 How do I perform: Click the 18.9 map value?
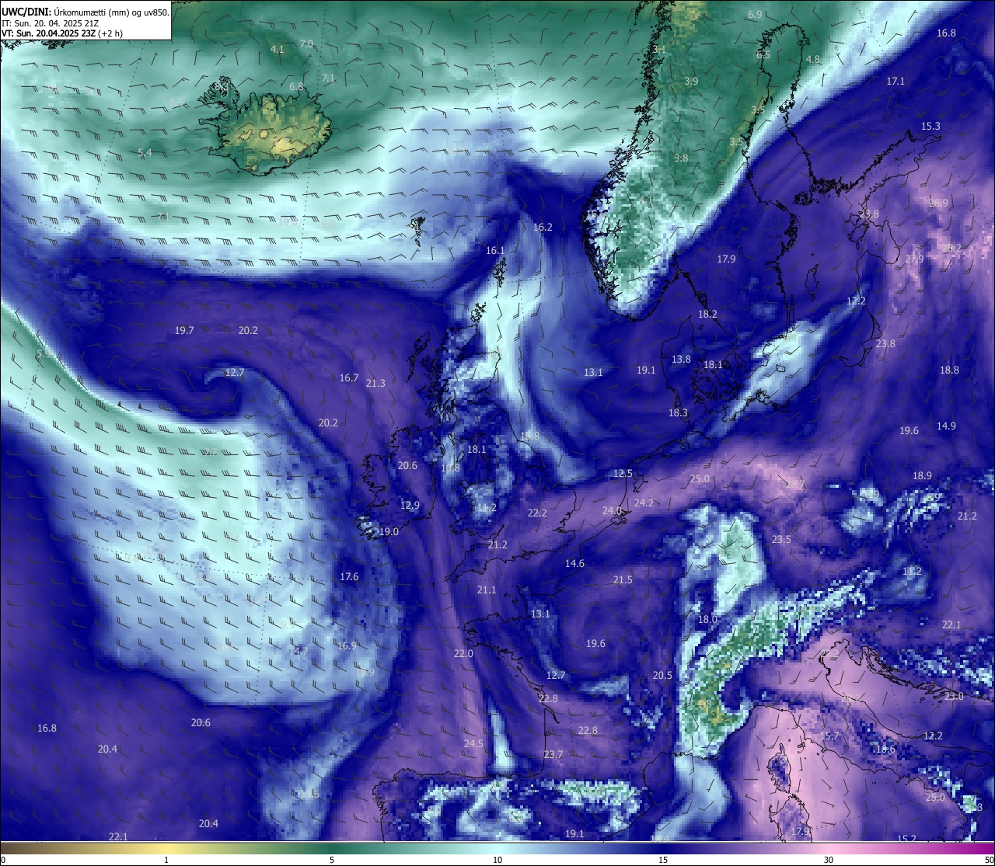922,476
